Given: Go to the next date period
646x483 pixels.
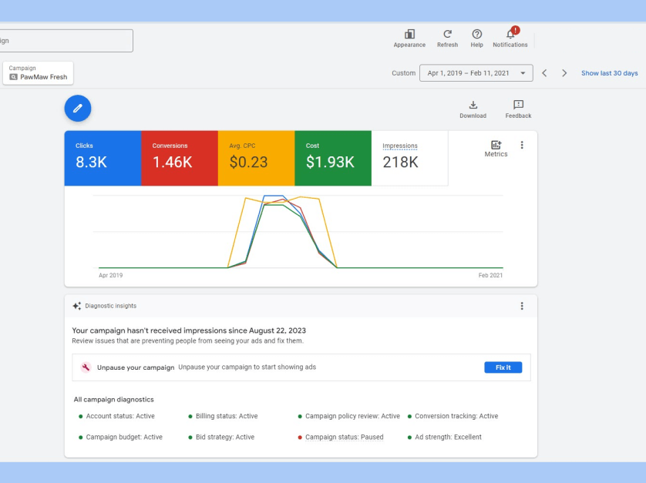Looking at the screenshot, I should pos(564,73).
